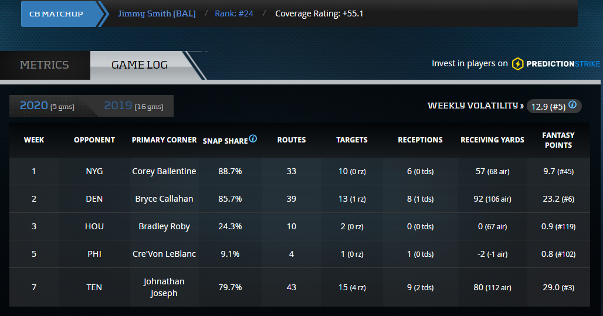Click the Weekly Volatility info icon
The image size is (603, 316).
pyautogui.click(x=572, y=105)
